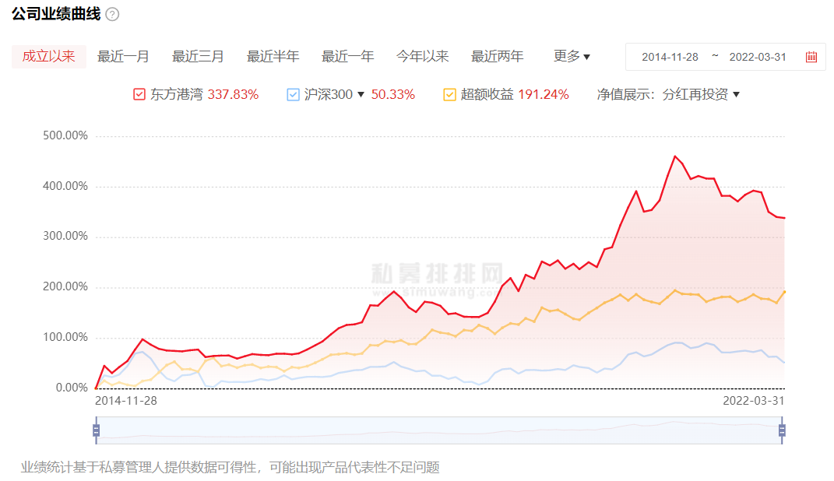Open the help question mark icon beside 公司业绩曲线
The image size is (834, 481).
[112, 14]
